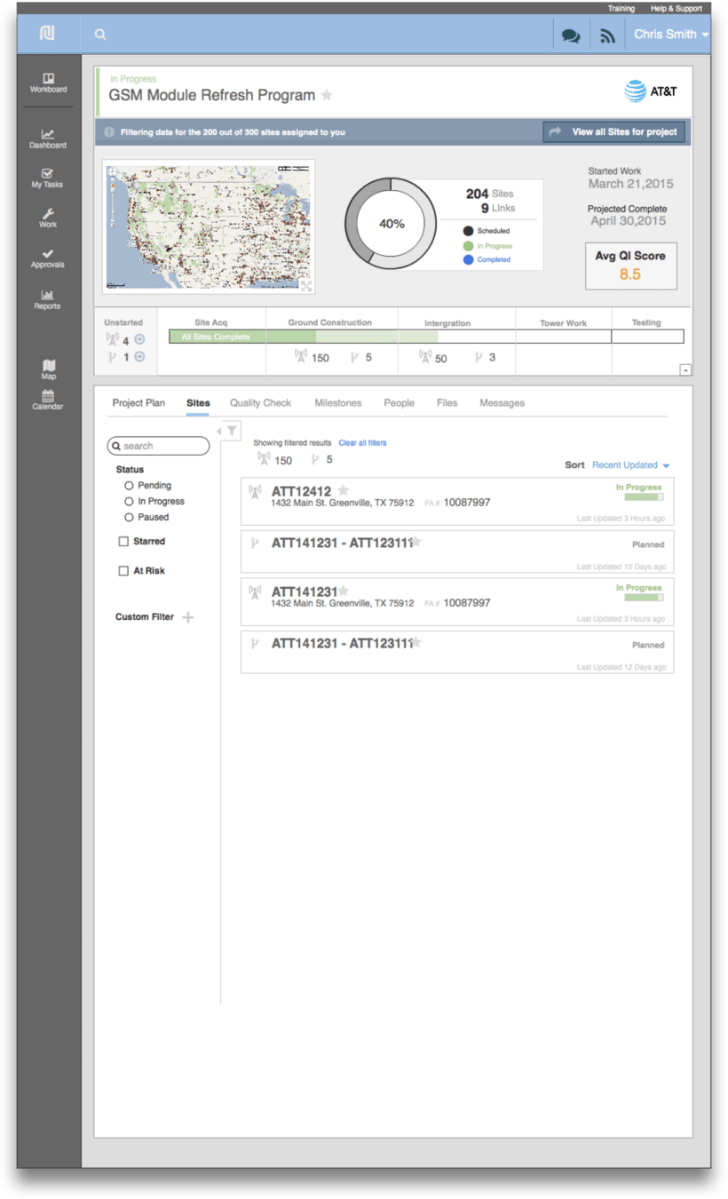Screen dimensions: 728x1199
Task: Switch to the Quality Check tab
Action: tap(260, 403)
